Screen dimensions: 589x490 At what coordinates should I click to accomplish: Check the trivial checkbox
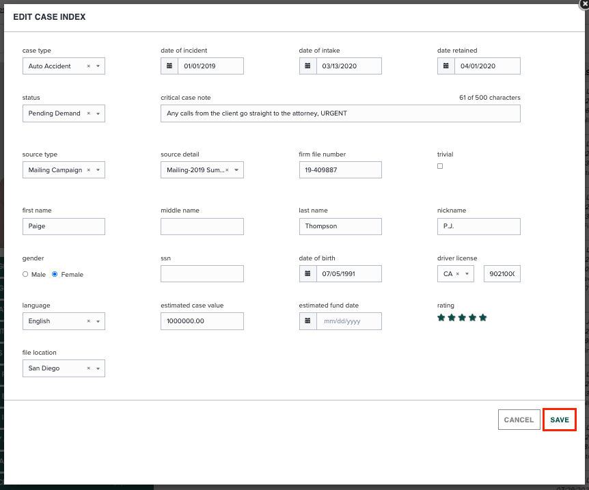click(x=439, y=165)
